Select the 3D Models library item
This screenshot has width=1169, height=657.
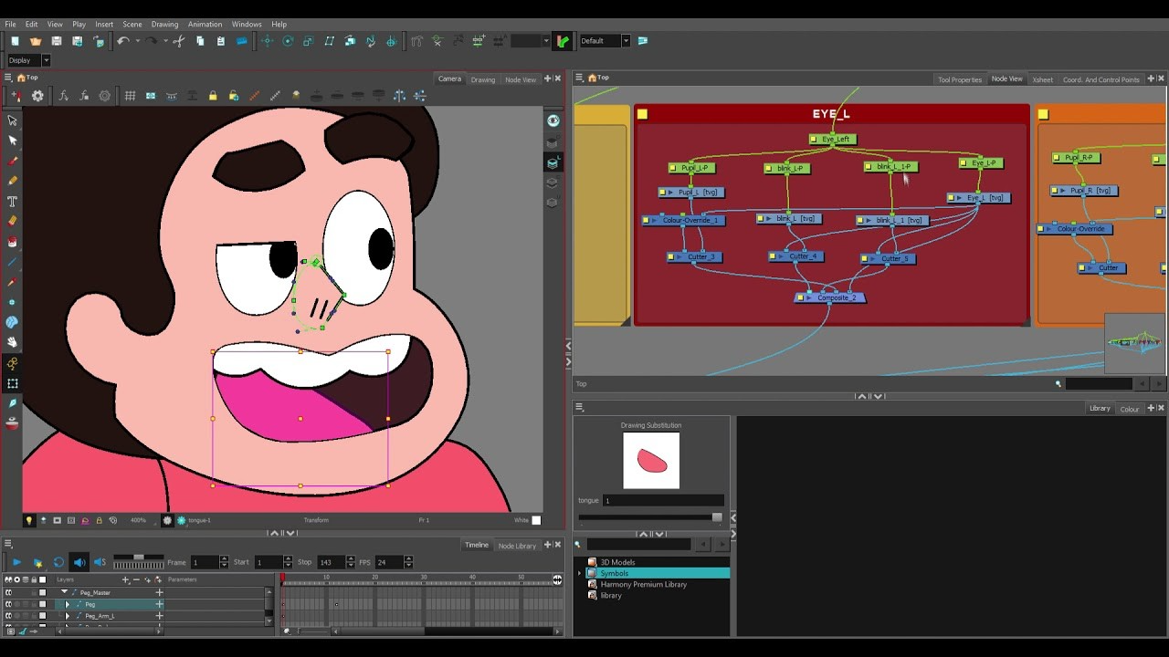[x=617, y=562]
